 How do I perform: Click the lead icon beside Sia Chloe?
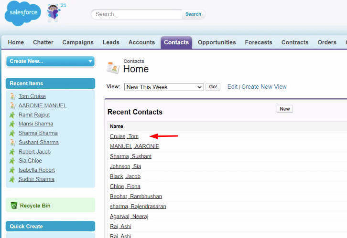[x=12, y=161]
